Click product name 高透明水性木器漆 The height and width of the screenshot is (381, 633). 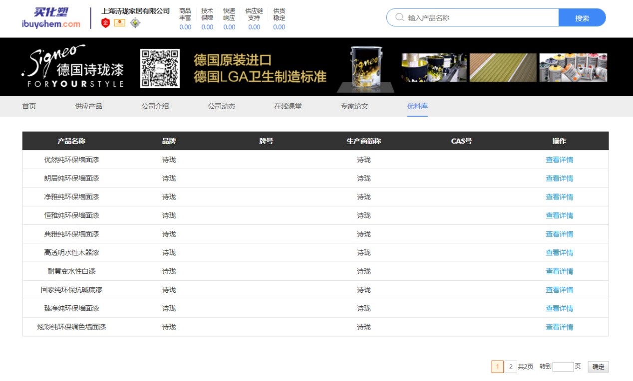click(71, 253)
